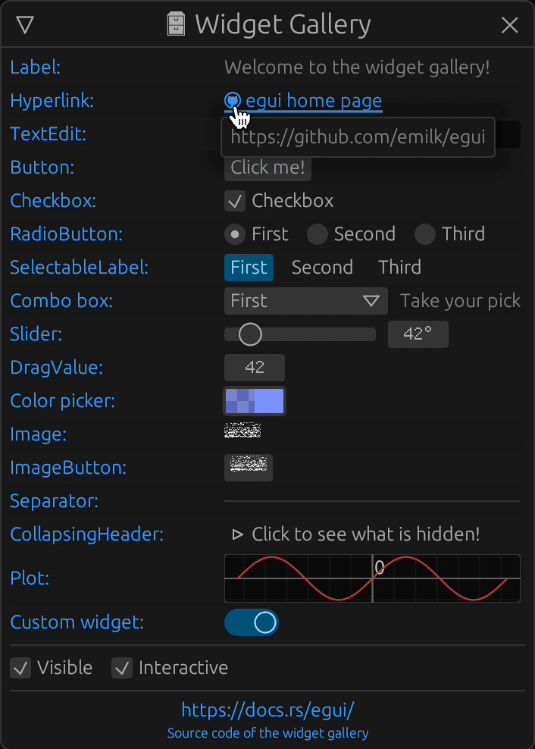Choose the Third radio button

tap(425, 234)
